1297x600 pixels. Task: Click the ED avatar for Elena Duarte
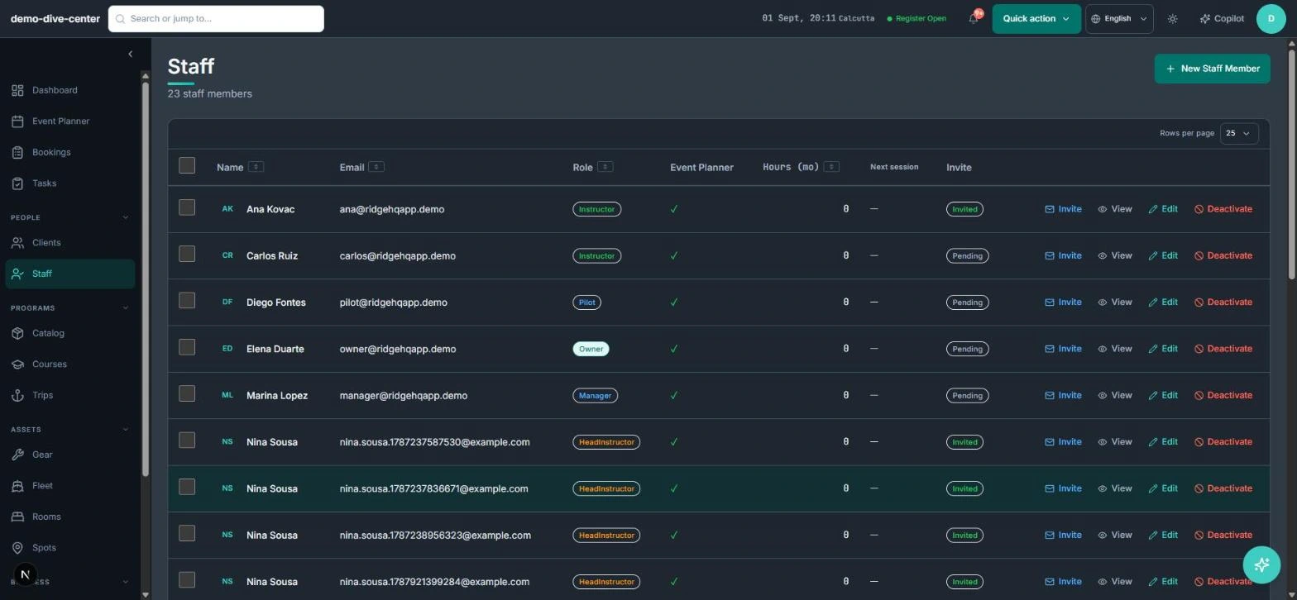227,349
